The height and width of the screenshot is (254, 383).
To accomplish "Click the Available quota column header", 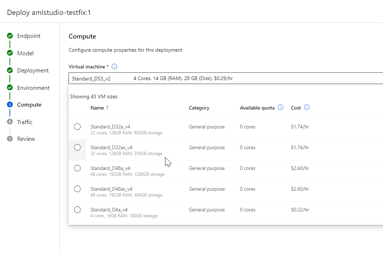I will tap(257, 108).
